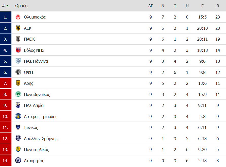Click the Ολυμπιακός club crest icon
Screen dimensions: 226x167
click(18, 17)
